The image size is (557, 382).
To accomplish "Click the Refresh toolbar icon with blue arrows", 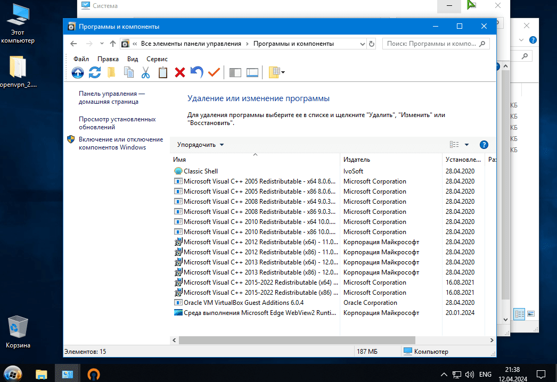I will click(x=94, y=72).
